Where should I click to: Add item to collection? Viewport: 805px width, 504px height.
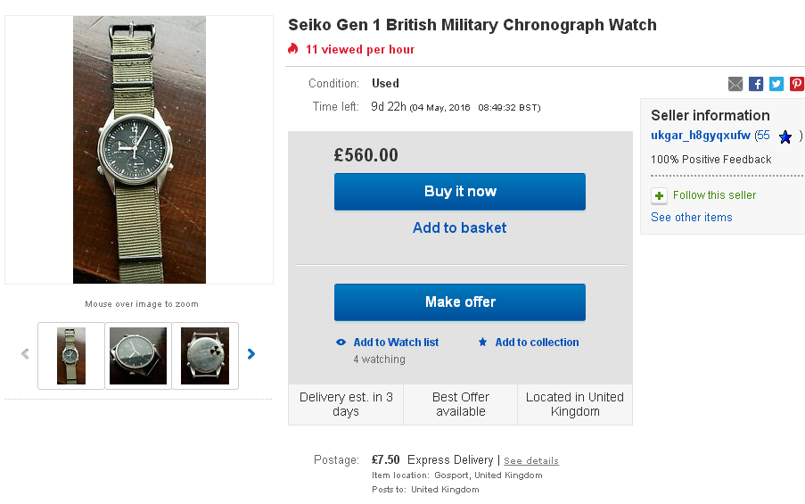(537, 343)
